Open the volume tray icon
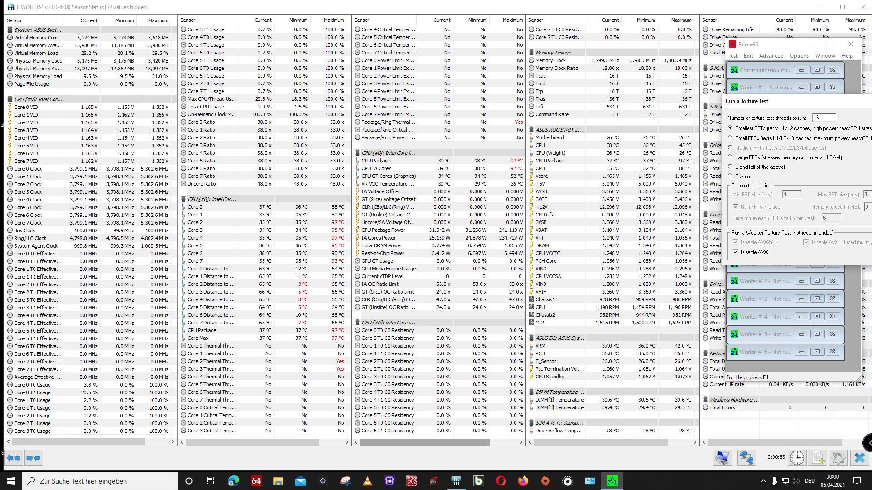Screen dimensions: 872x490 click(795, 481)
